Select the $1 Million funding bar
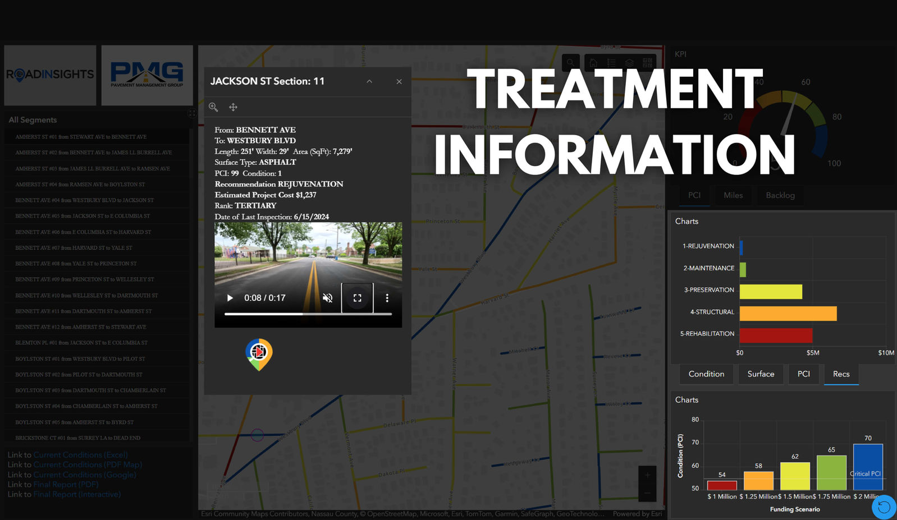Image resolution: width=897 pixels, height=520 pixels. pyautogui.click(x=722, y=486)
